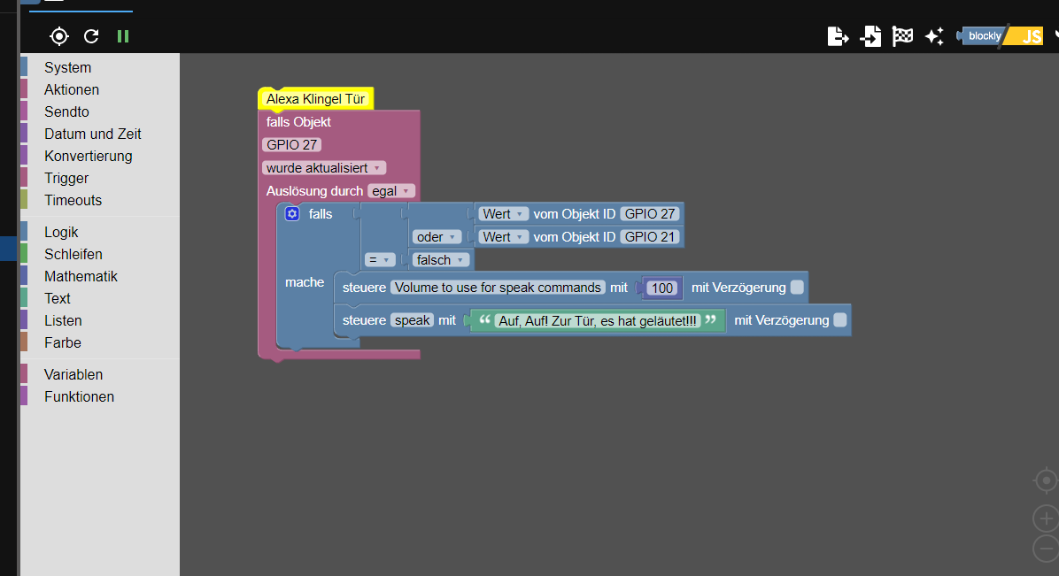Open the Funktionen block category
Viewport: 1059px width, 576px height.
coord(100,397)
